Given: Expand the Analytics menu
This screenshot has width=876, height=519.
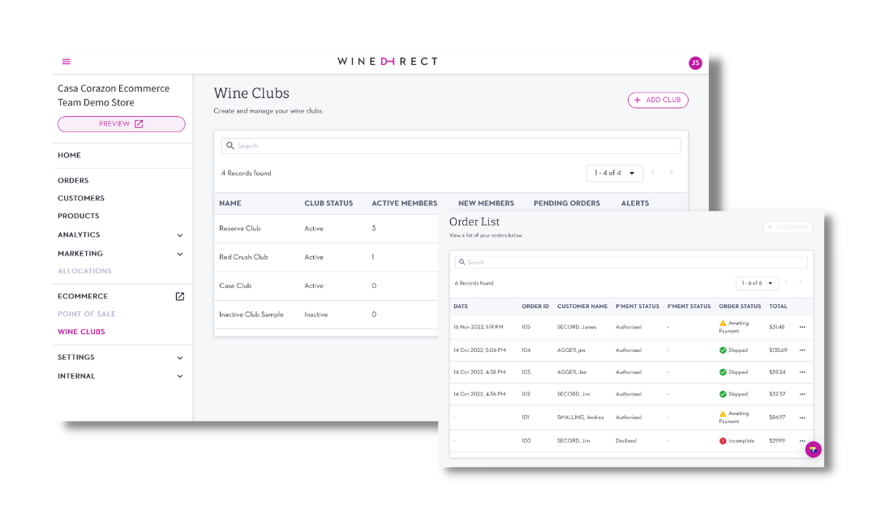Looking at the screenshot, I should click(180, 235).
